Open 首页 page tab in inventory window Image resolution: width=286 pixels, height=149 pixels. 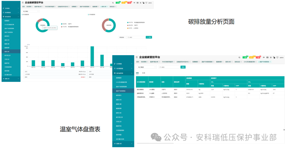[x=138, y=62]
